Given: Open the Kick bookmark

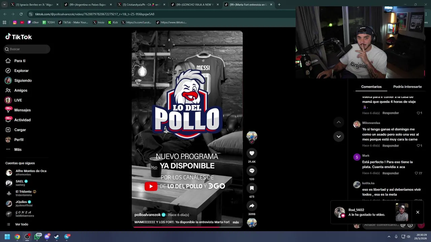Looking at the screenshot, I should [113, 23].
